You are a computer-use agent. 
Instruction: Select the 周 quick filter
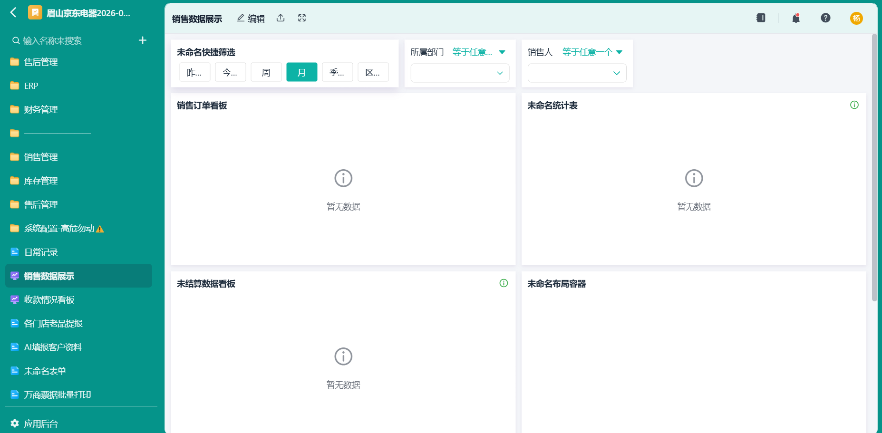266,72
